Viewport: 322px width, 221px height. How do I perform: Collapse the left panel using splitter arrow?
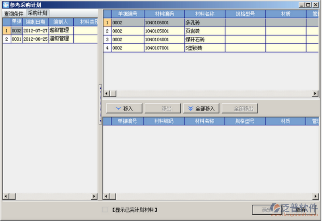click(x=100, y=88)
